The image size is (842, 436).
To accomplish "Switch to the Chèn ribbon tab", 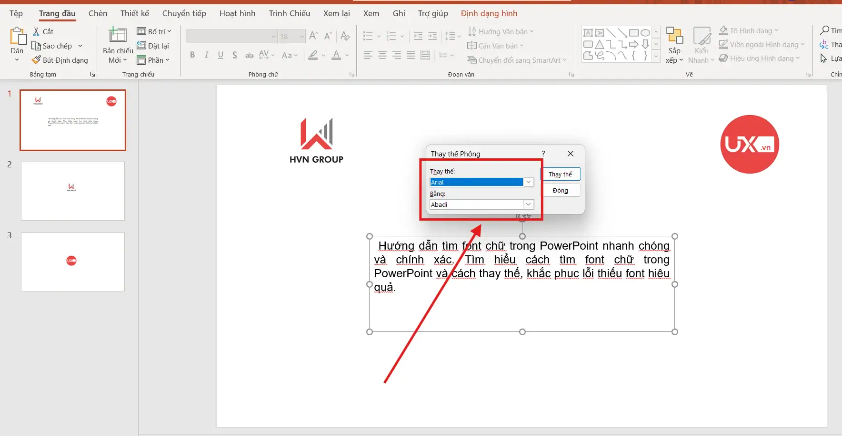I will [x=98, y=13].
